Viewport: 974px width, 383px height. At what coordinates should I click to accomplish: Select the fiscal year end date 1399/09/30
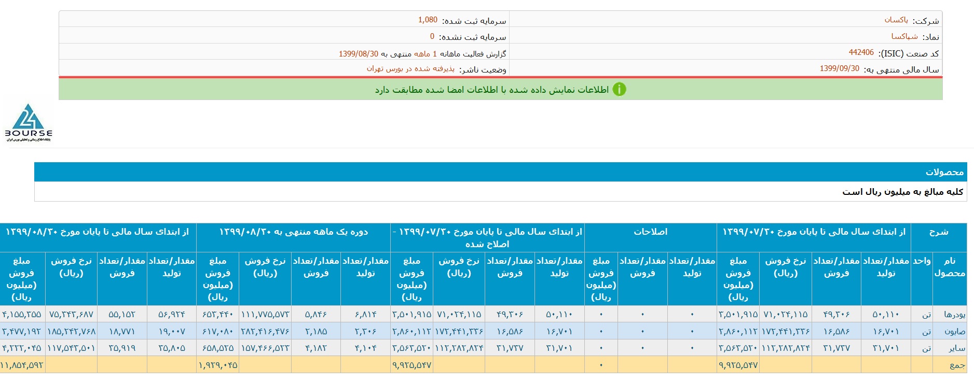[x=840, y=68]
